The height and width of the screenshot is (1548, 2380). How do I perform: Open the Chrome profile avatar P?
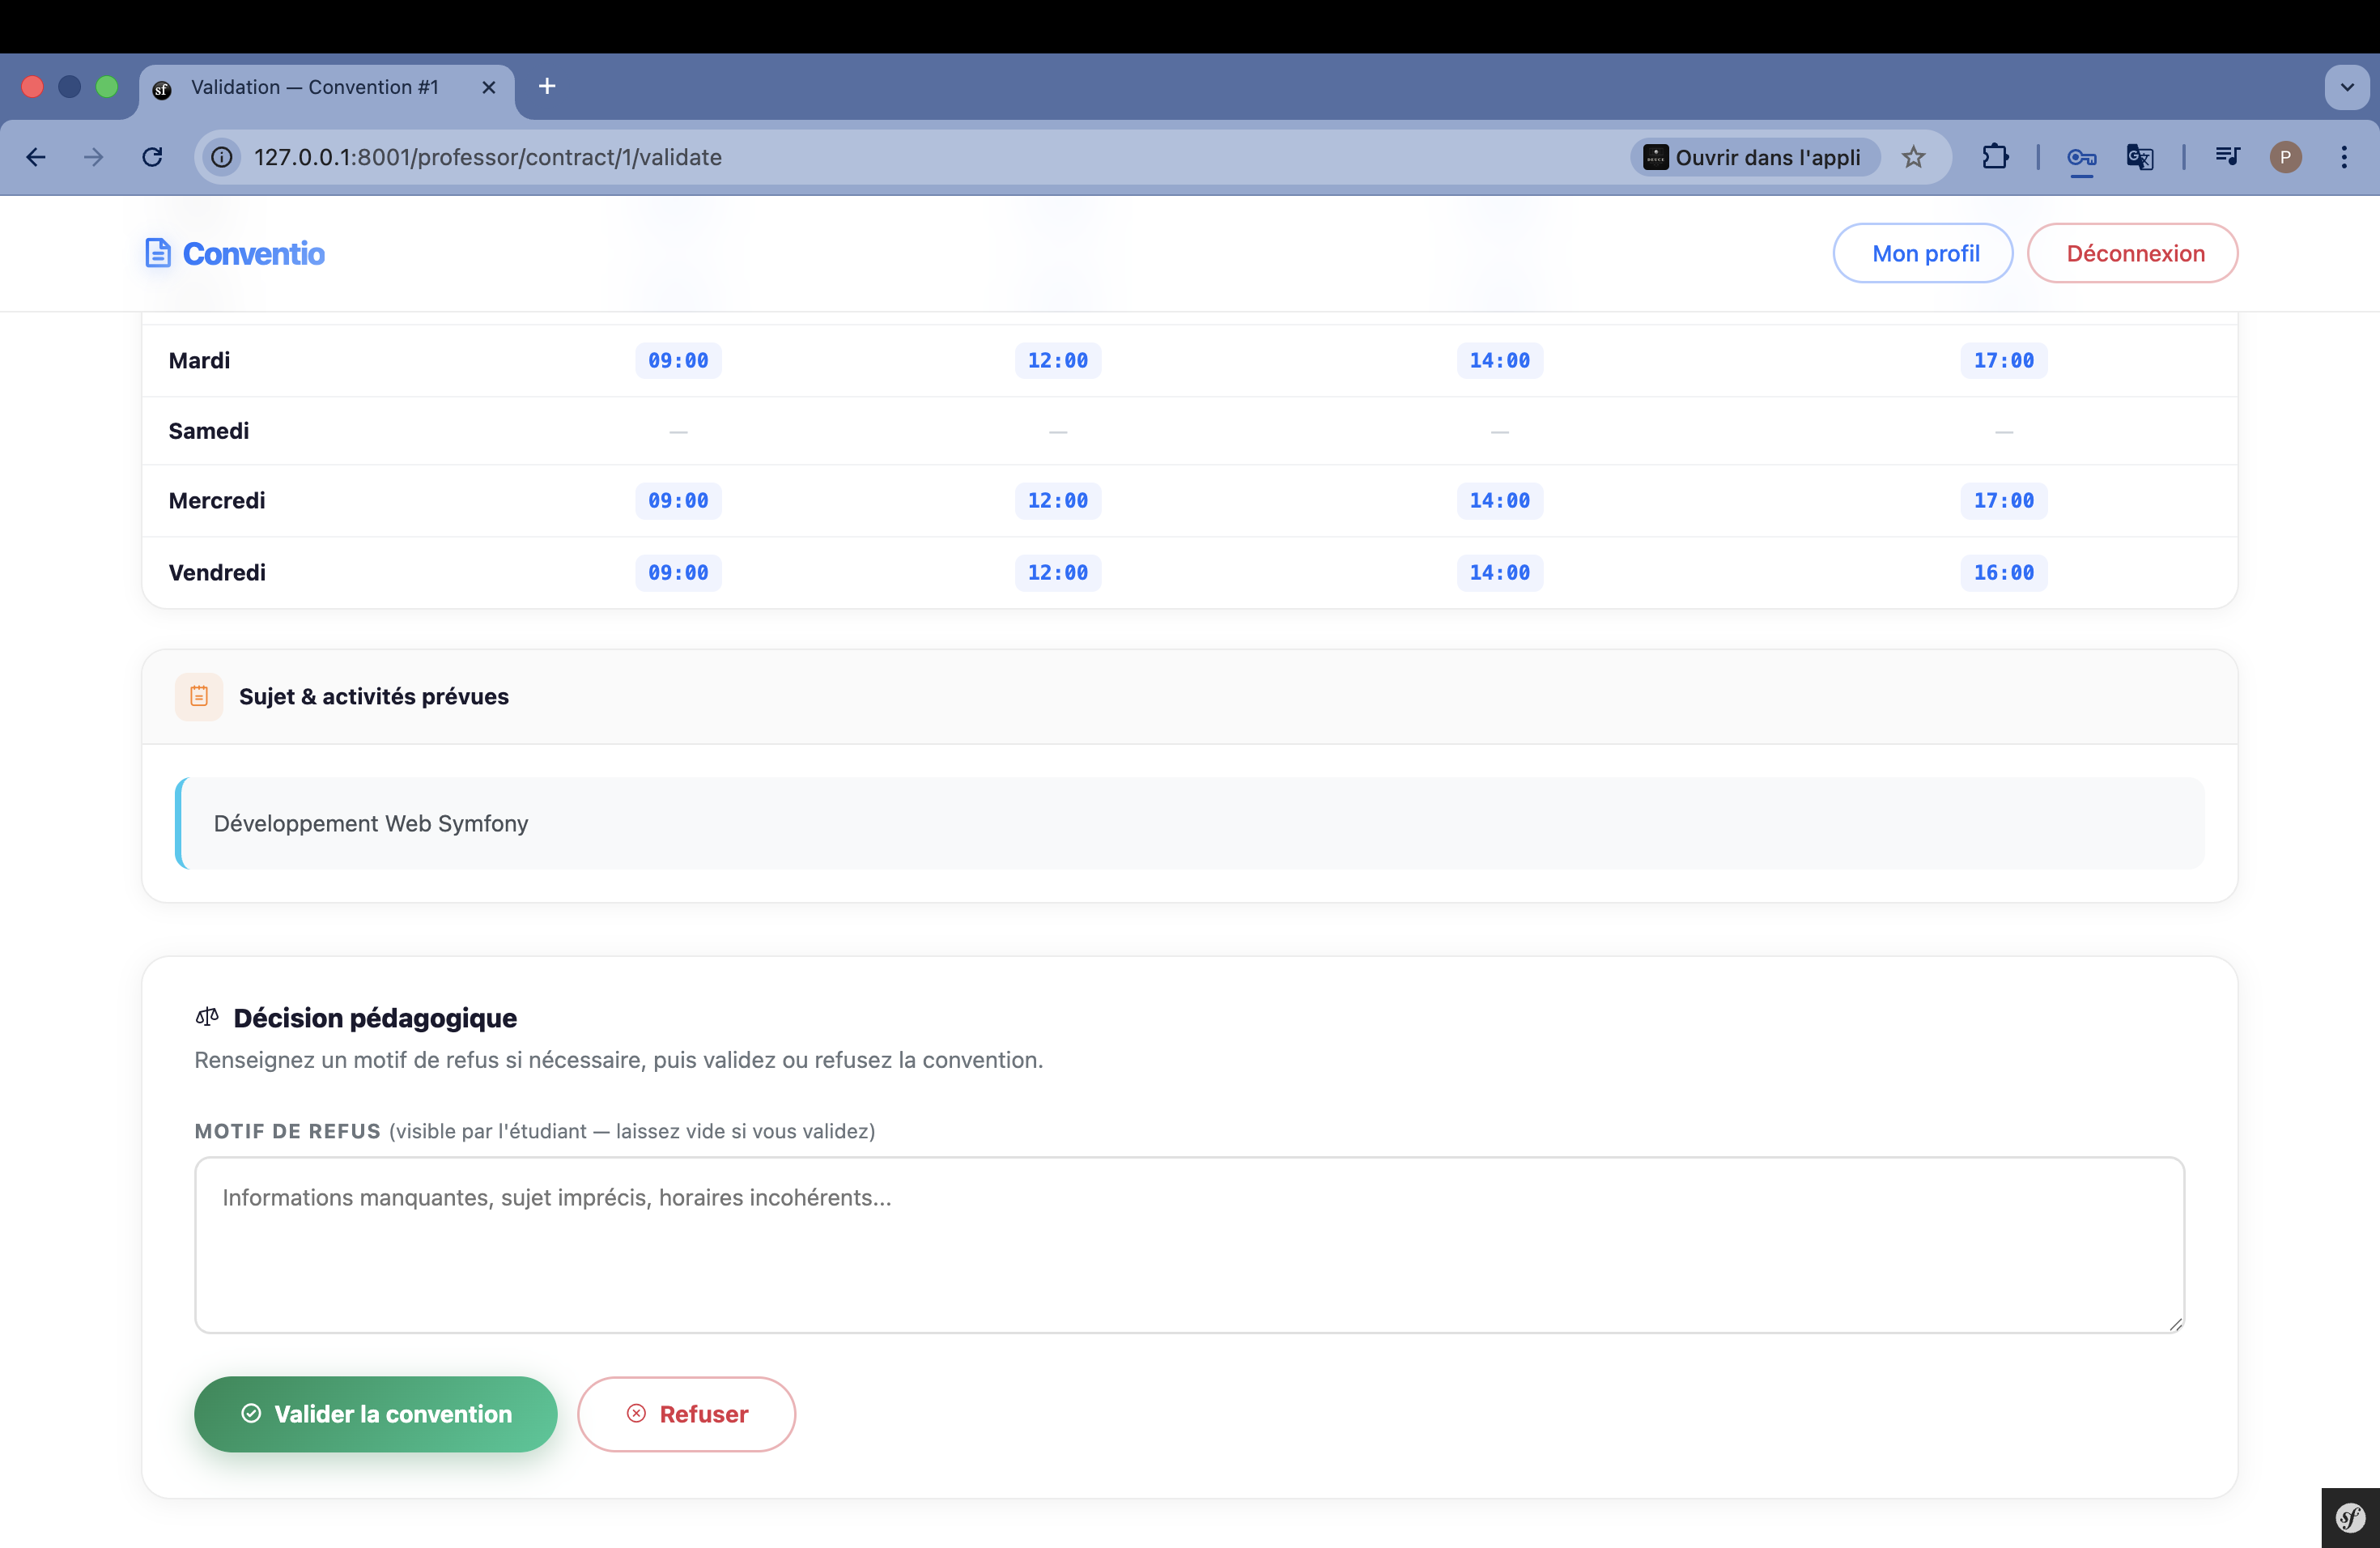click(x=2287, y=157)
